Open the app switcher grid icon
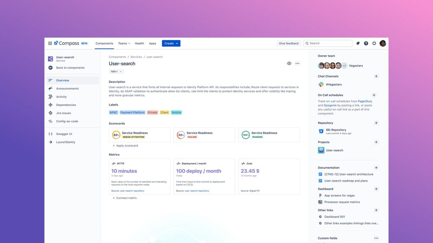The image size is (433, 243). click(50, 43)
